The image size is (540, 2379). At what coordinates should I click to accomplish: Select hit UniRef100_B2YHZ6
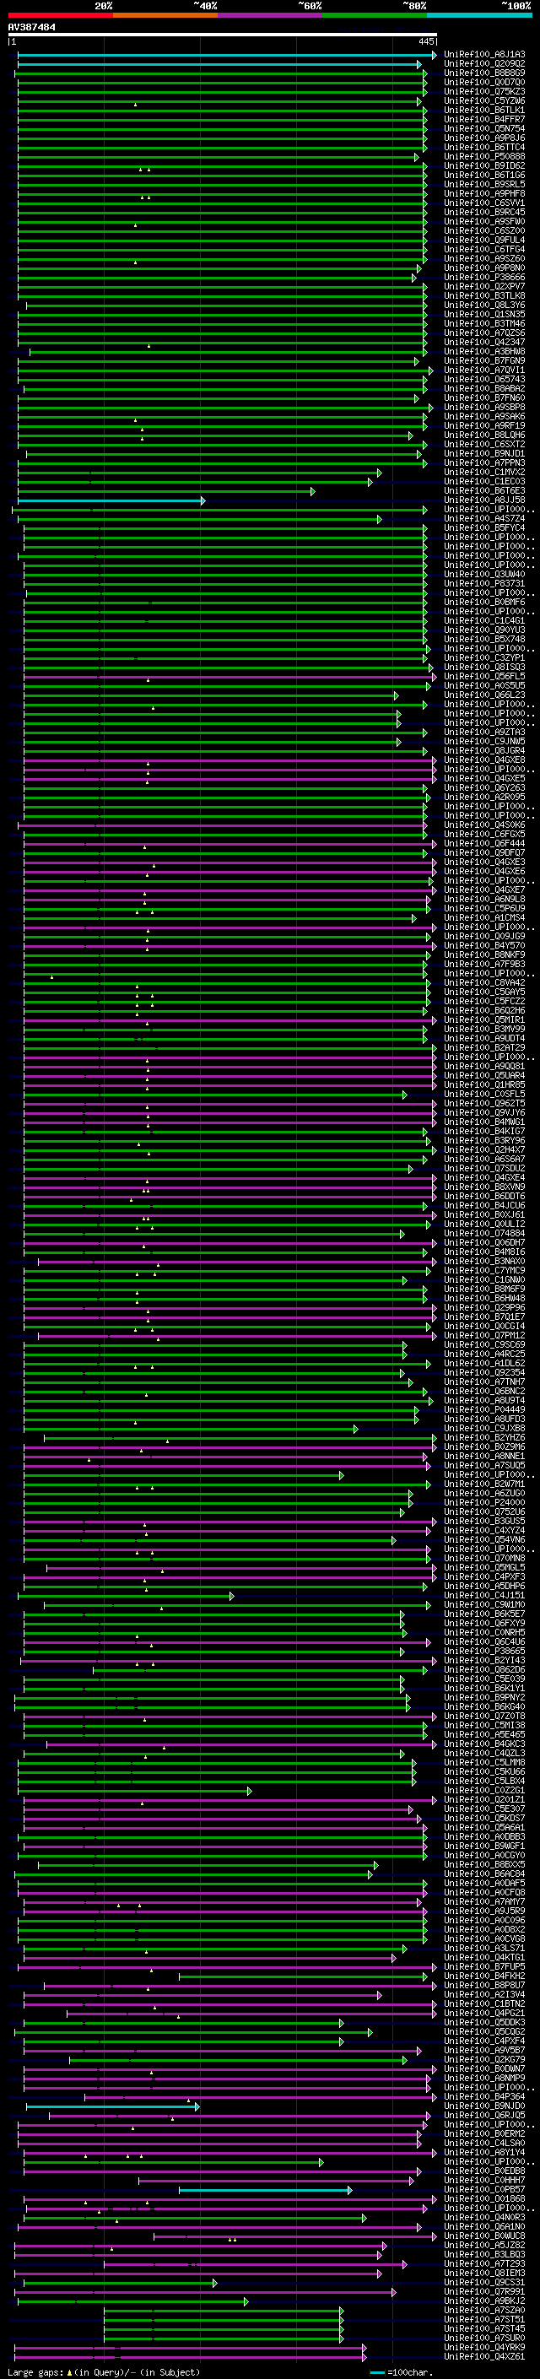pos(484,1438)
